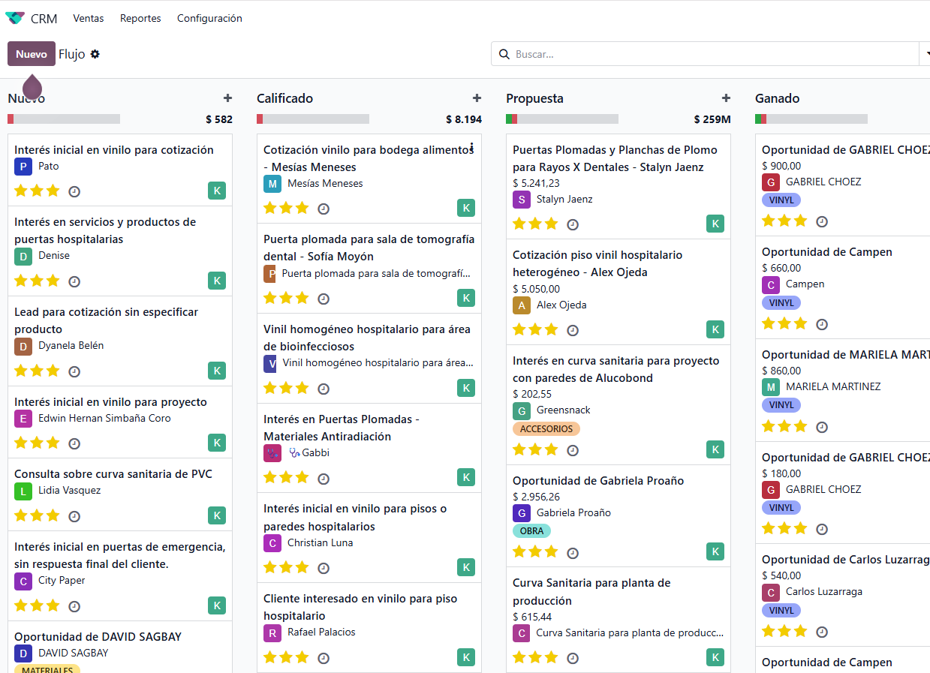Click Stalyn Jaenz's purple S avatar

pyautogui.click(x=522, y=200)
